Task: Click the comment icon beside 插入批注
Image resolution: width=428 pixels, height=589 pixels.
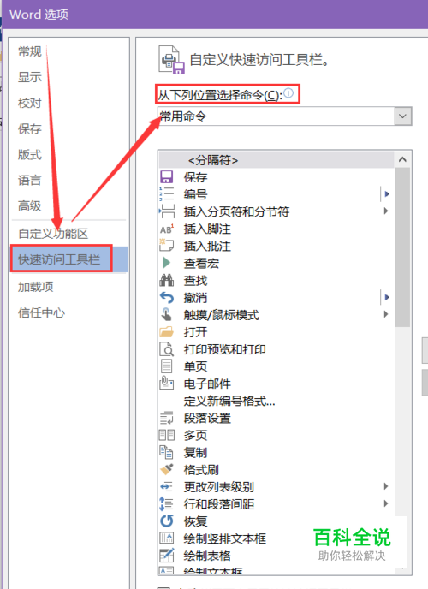Action: click(x=166, y=246)
